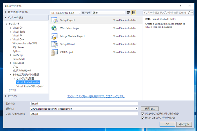Switch to small icons view
197x131 pixels.
tap(128, 13)
